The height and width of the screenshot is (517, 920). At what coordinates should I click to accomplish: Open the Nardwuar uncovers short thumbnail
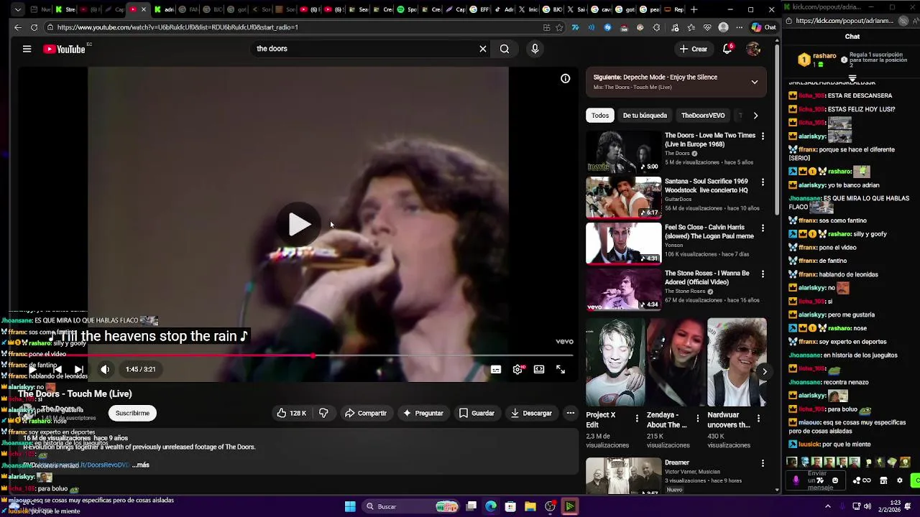point(737,362)
